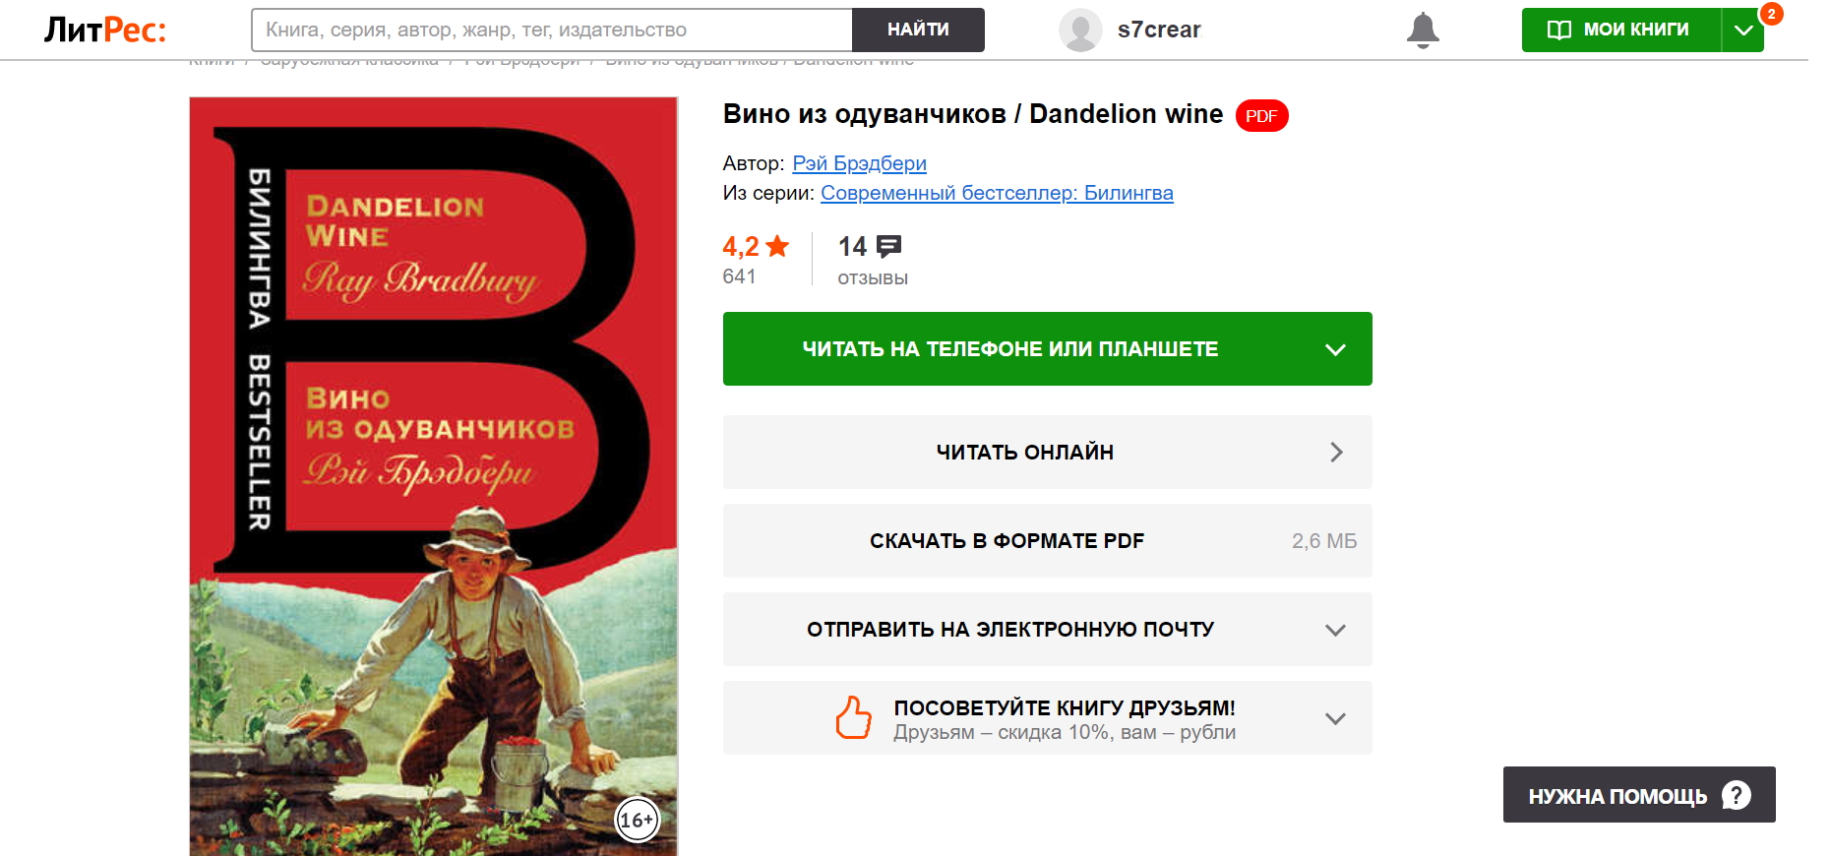Open series link Современный бестселлер: Билингва
Screen dimensions: 1830x856
997,193
